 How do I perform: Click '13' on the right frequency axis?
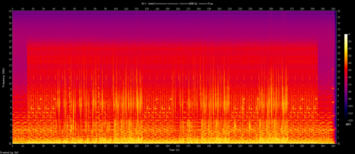click(x=339, y=65)
